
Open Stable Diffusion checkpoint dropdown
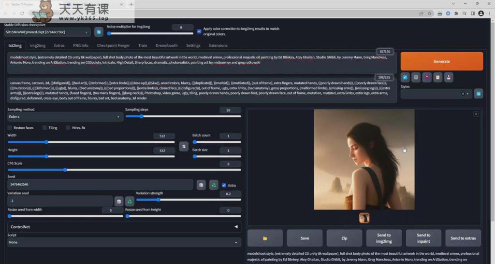click(x=47, y=32)
